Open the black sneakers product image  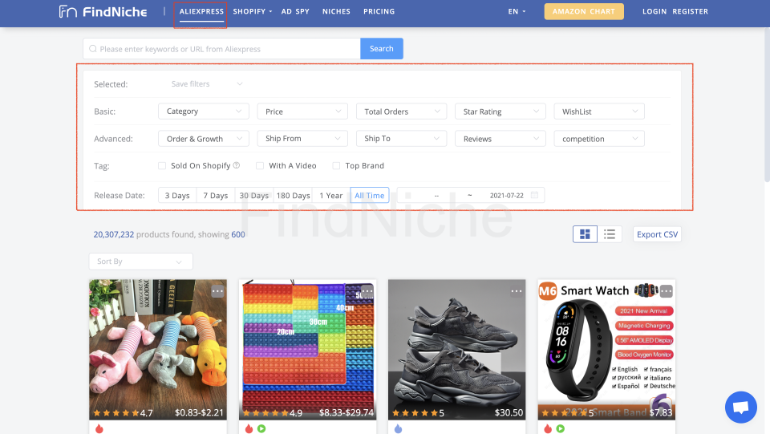(456, 350)
